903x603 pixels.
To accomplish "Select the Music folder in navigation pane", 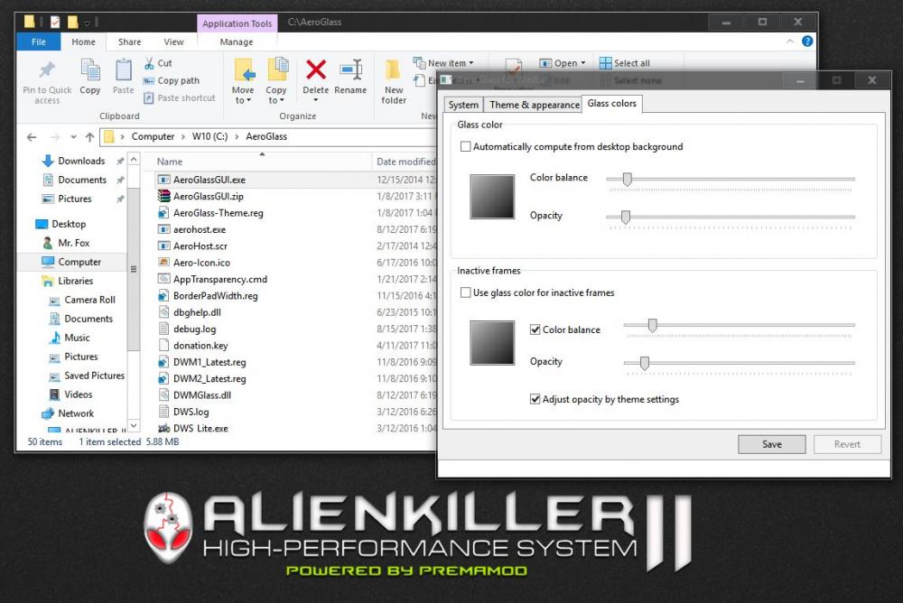I will (x=77, y=338).
